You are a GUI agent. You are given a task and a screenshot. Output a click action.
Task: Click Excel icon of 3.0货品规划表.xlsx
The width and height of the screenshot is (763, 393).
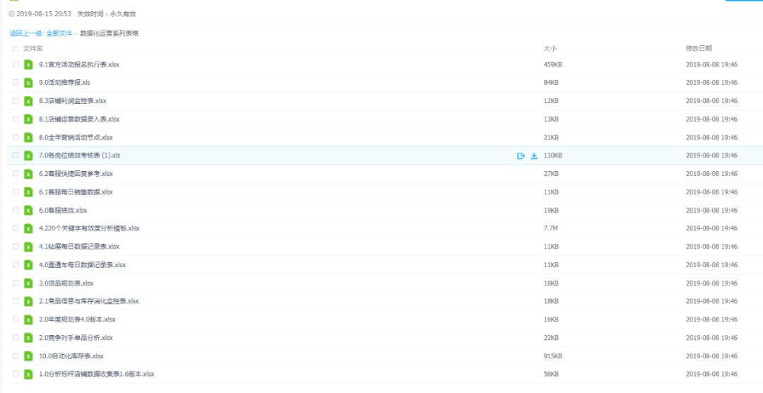pyautogui.click(x=29, y=283)
